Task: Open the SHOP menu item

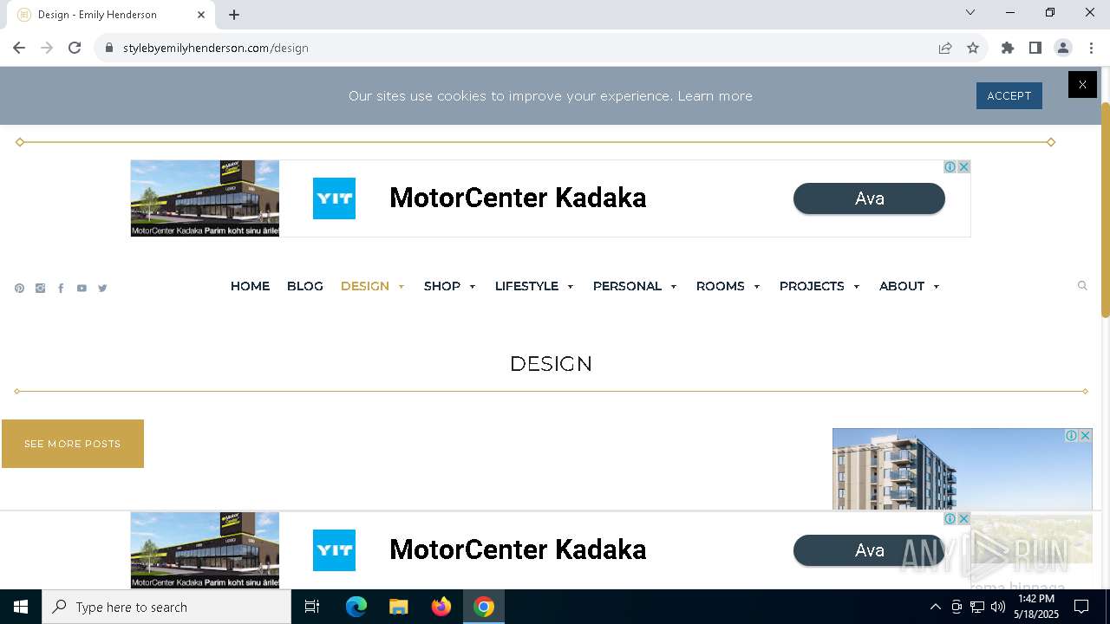Action: pyautogui.click(x=442, y=286)
